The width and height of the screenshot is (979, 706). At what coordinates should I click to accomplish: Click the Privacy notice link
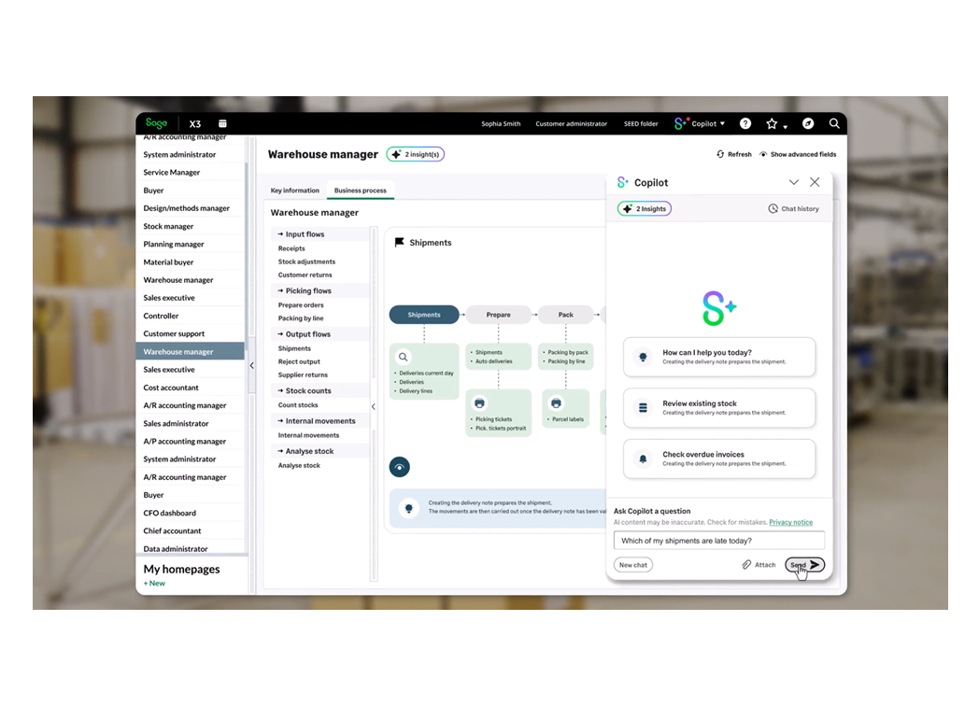click(x=790, y=522)
